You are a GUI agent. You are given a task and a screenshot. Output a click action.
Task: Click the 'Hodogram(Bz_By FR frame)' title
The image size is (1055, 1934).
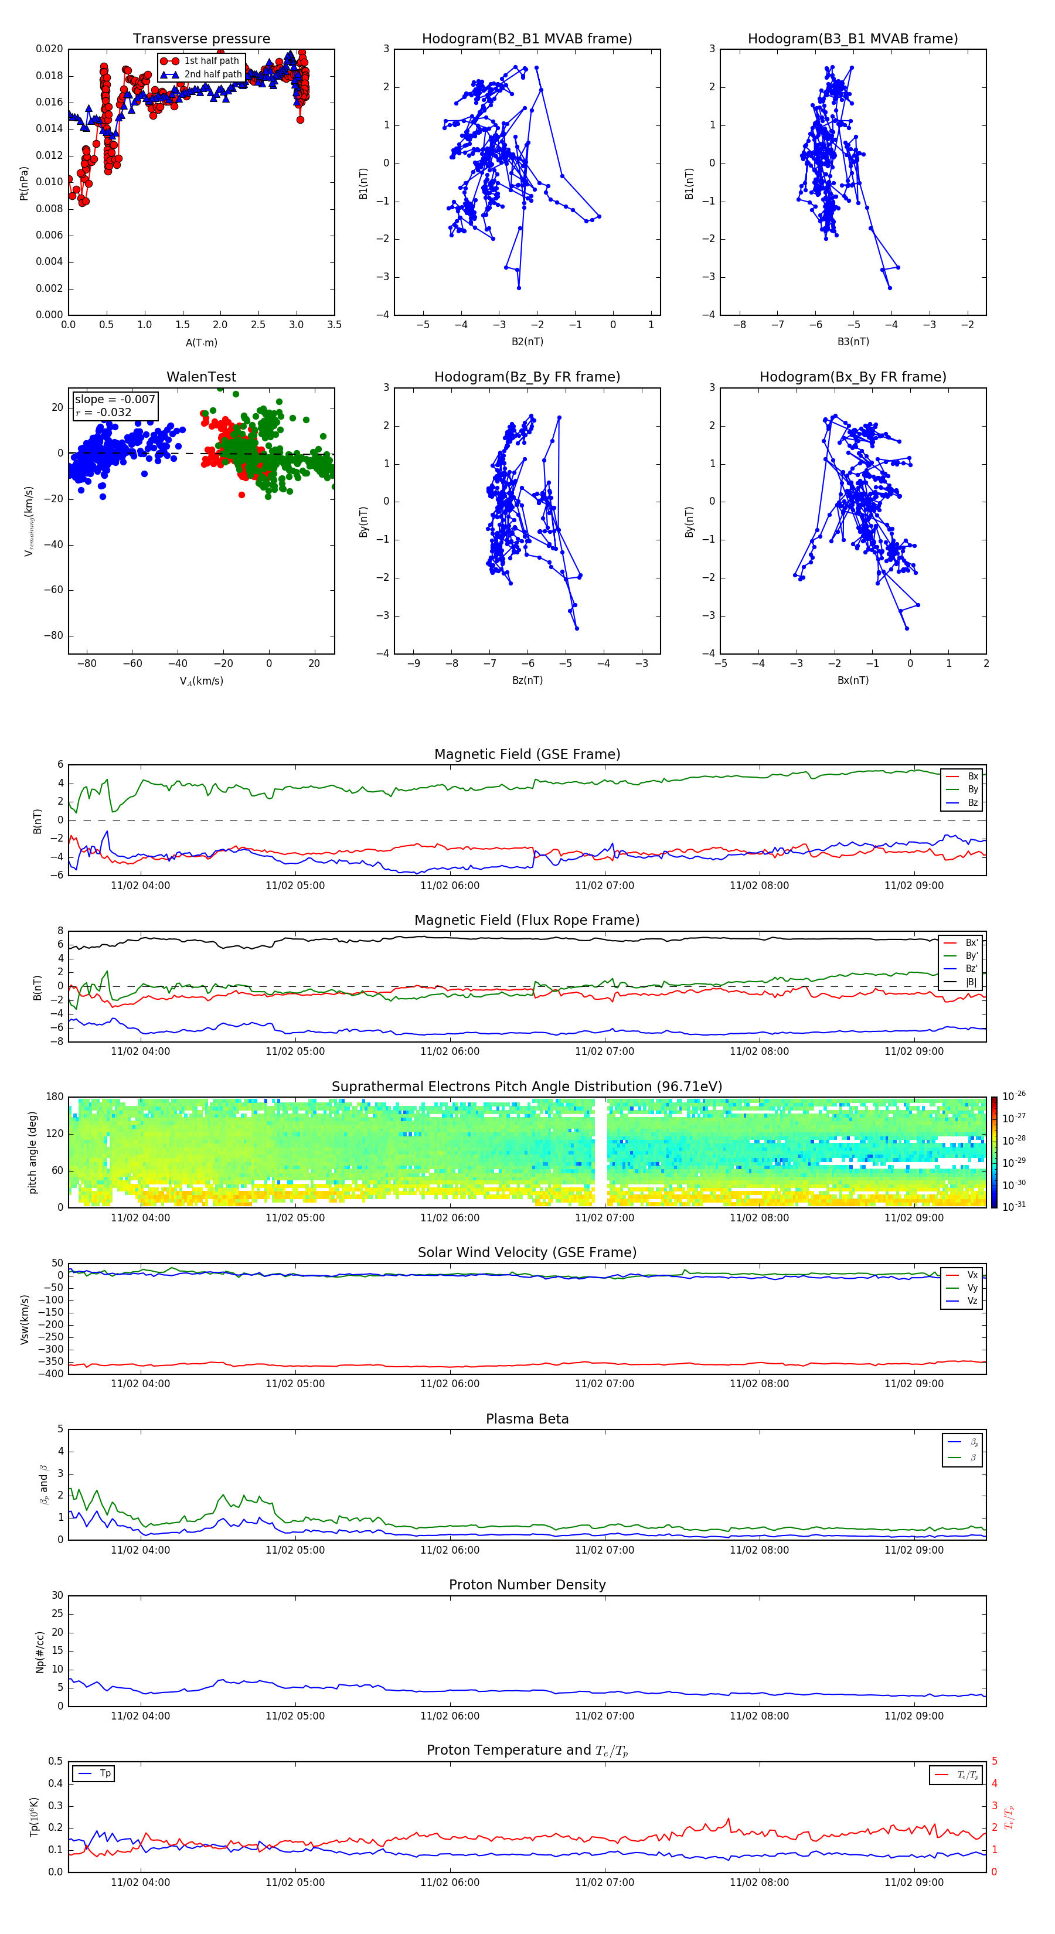coord(527,377)
